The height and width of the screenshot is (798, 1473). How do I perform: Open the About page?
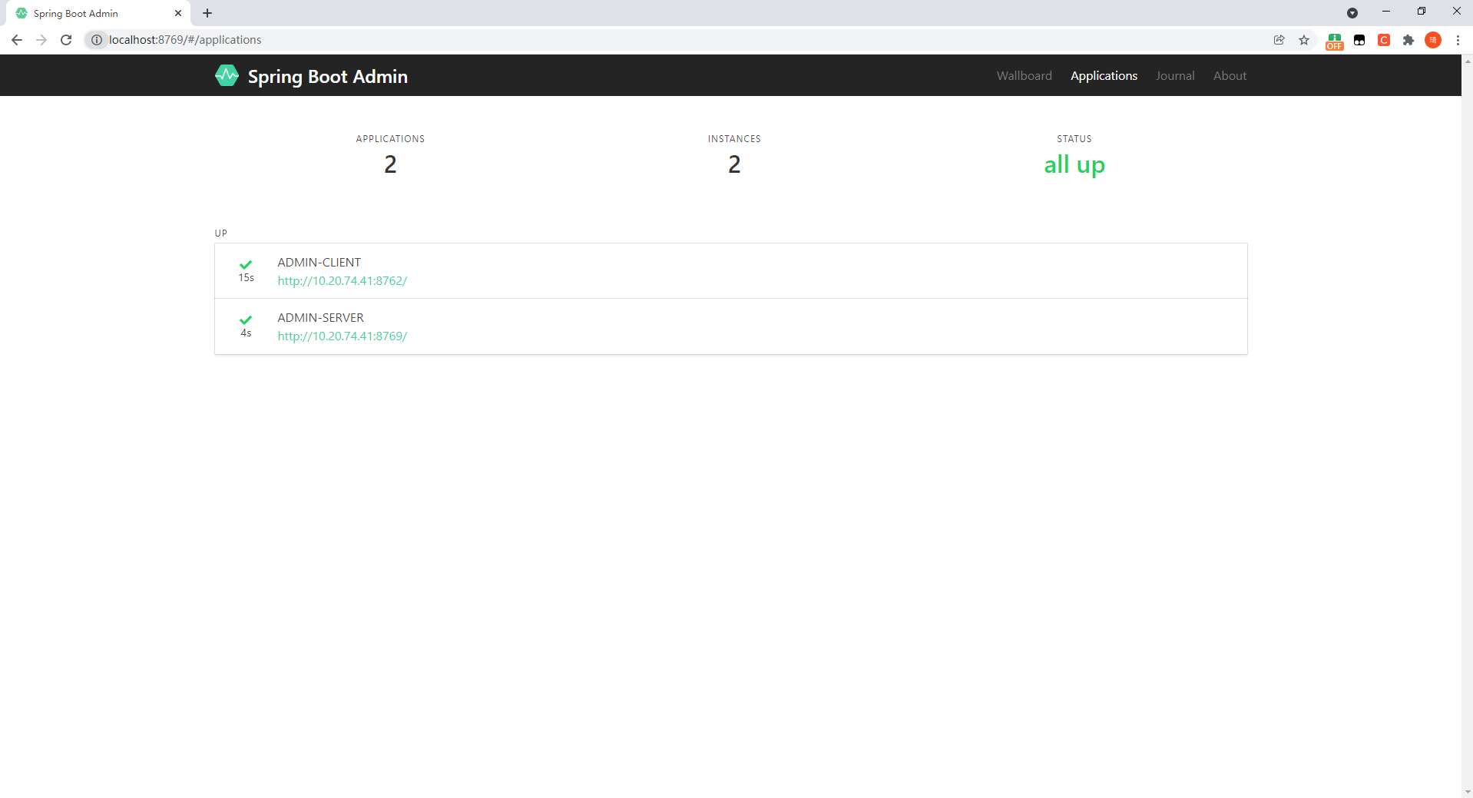(x=1230, y=75)
